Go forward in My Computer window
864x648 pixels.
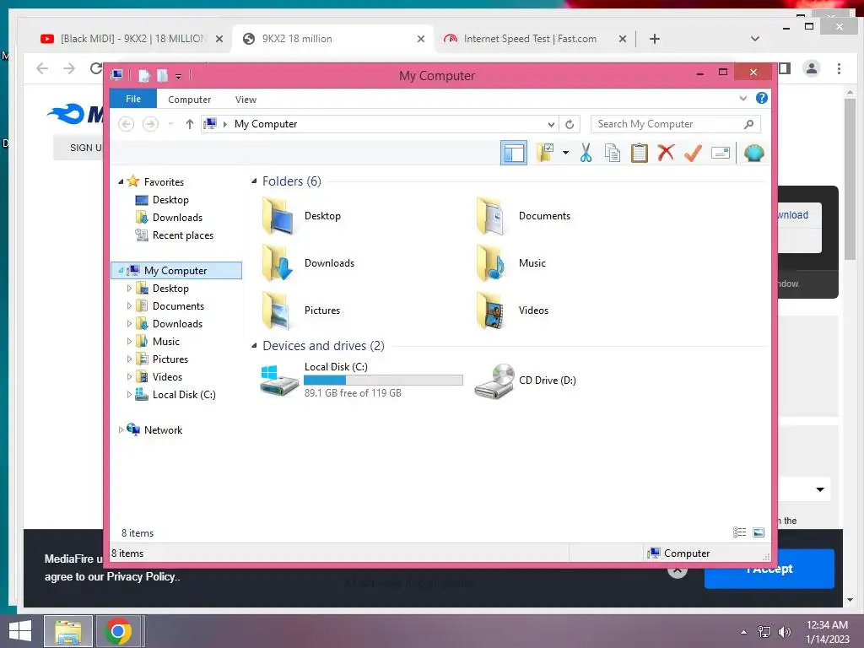(x=150, y=124)
